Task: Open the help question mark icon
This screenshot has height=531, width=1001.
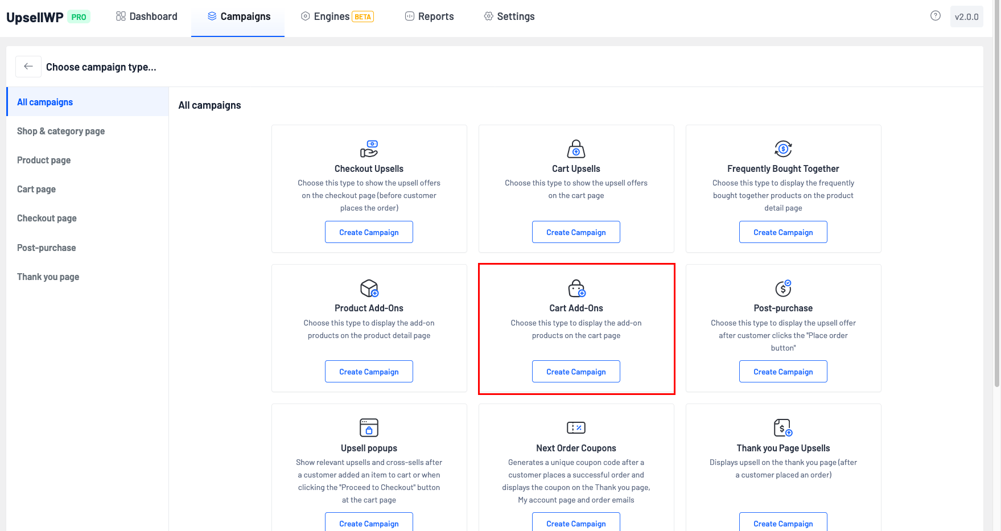Action: [x=935, y=16]
